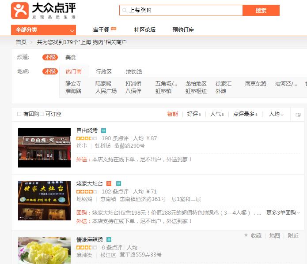This screenshot has width=307, height=264.
Task: Filter by 陆家嘴 area
Action: (103, 84)
